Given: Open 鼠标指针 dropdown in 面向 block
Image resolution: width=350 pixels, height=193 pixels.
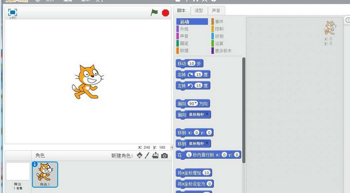Looking at the screenshot, I should coord(207,114).
